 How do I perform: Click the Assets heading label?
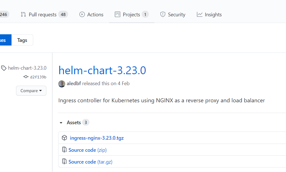click(74, 123)
